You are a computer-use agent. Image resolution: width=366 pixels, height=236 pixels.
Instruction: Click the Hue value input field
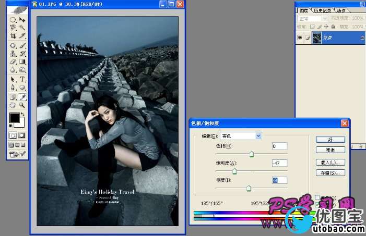click(280, 146)
